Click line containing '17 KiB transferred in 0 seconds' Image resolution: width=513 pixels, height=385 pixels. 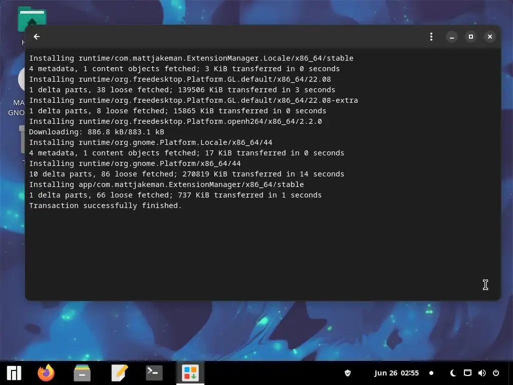point(186,153)
